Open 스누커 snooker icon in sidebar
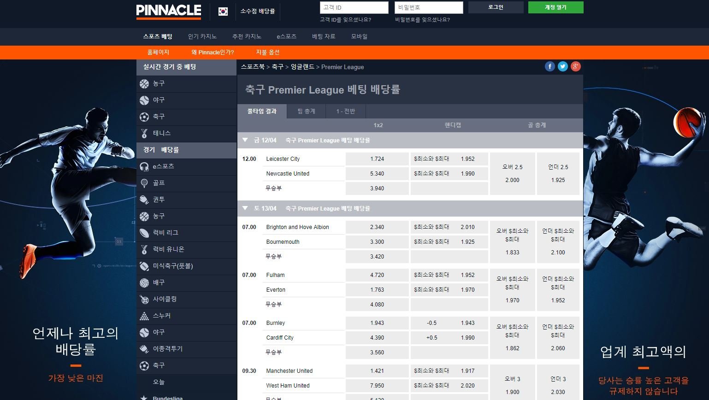The height and width of the screenshot is (400, 709). click(144, 316)
